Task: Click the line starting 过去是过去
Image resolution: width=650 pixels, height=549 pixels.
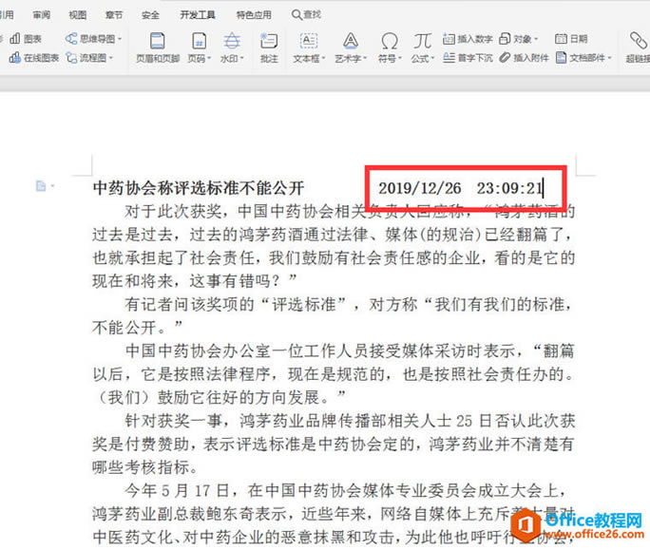Action: point(333,235)
